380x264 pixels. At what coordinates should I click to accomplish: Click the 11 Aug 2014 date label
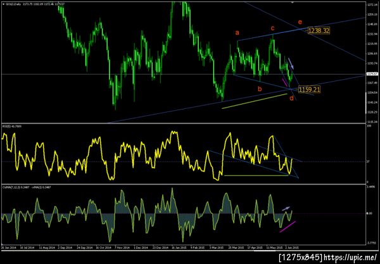46,248
